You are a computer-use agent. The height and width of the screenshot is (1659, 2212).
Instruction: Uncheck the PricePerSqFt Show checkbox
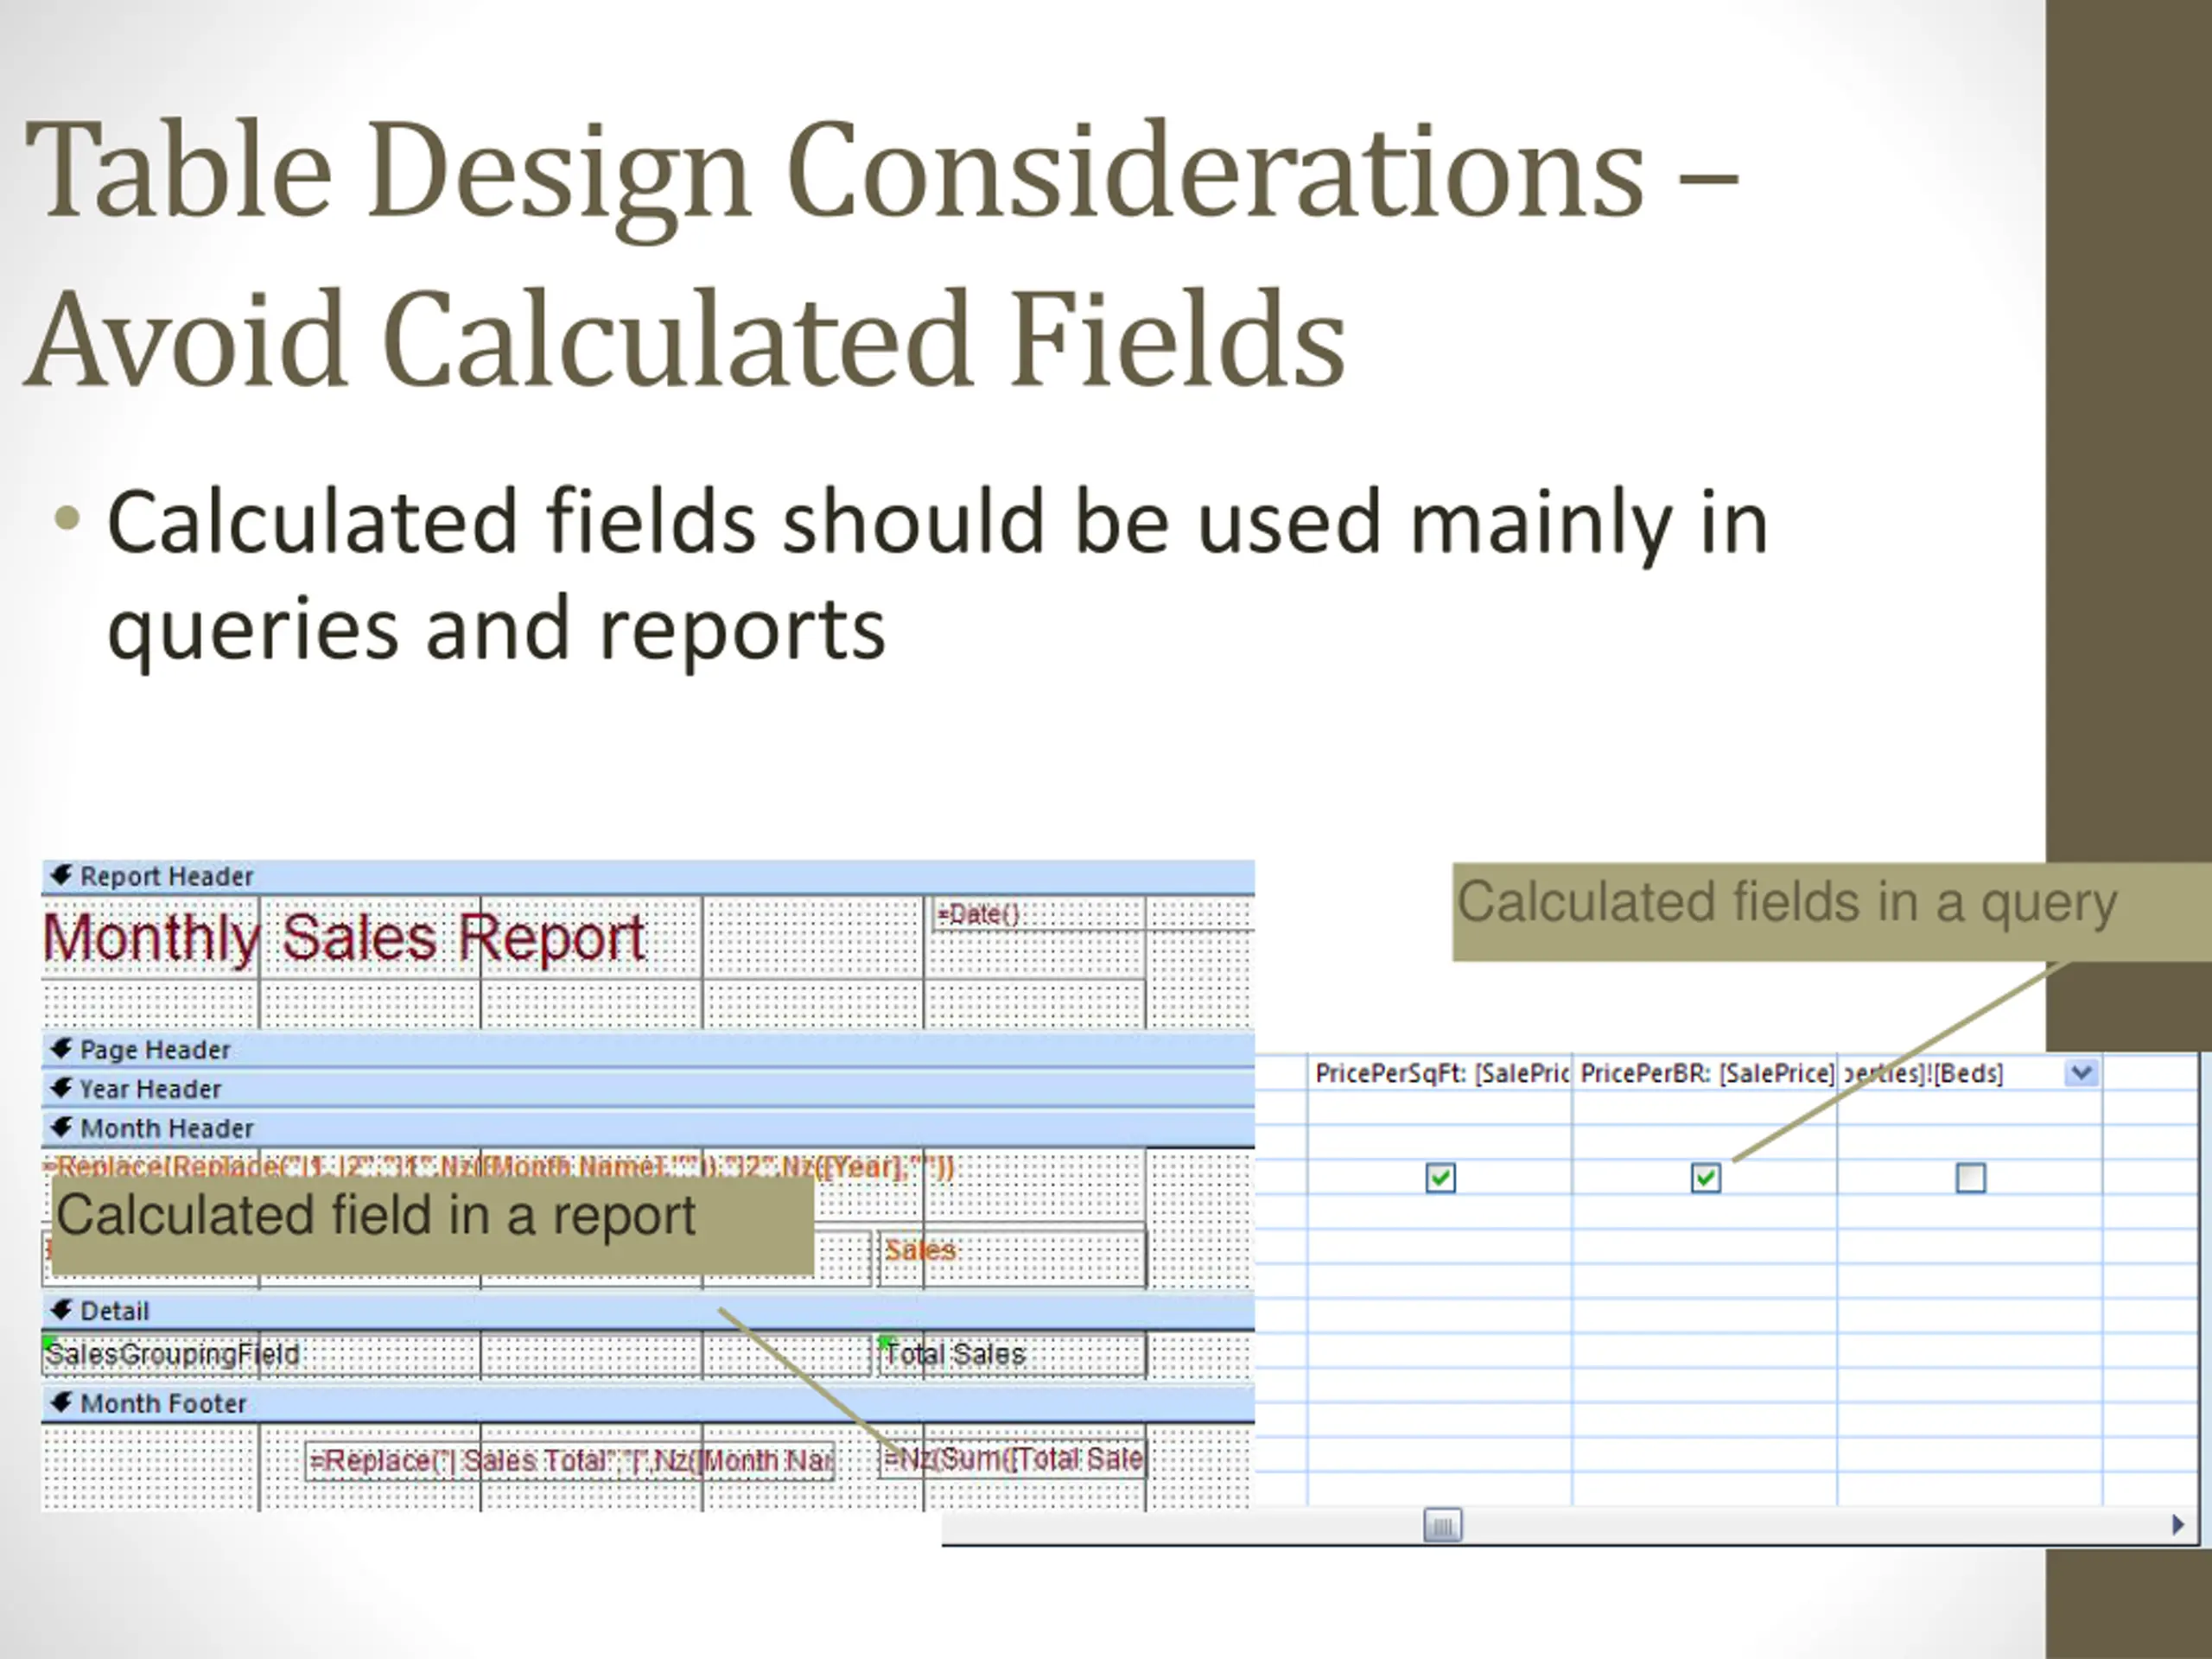1440,1178
